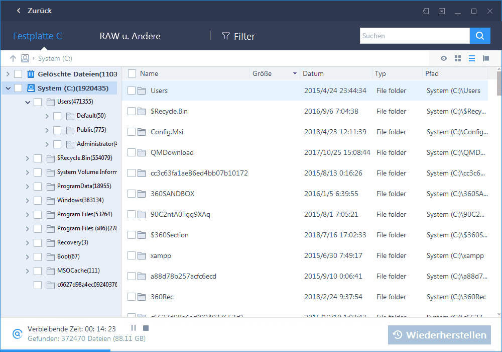502x352 pixels.
Task: Click the Wiederherstellen recovery button
Action: 439,335
